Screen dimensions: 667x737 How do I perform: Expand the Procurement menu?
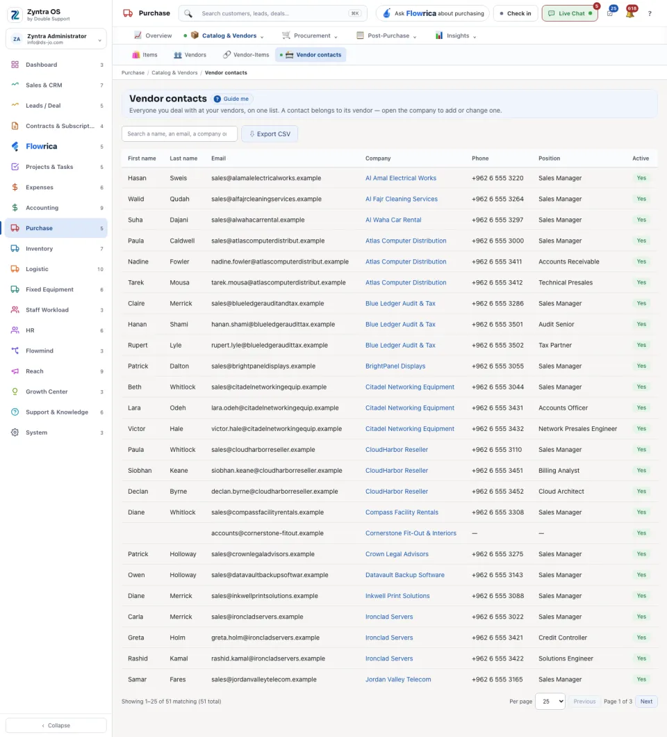coord(310,35)
